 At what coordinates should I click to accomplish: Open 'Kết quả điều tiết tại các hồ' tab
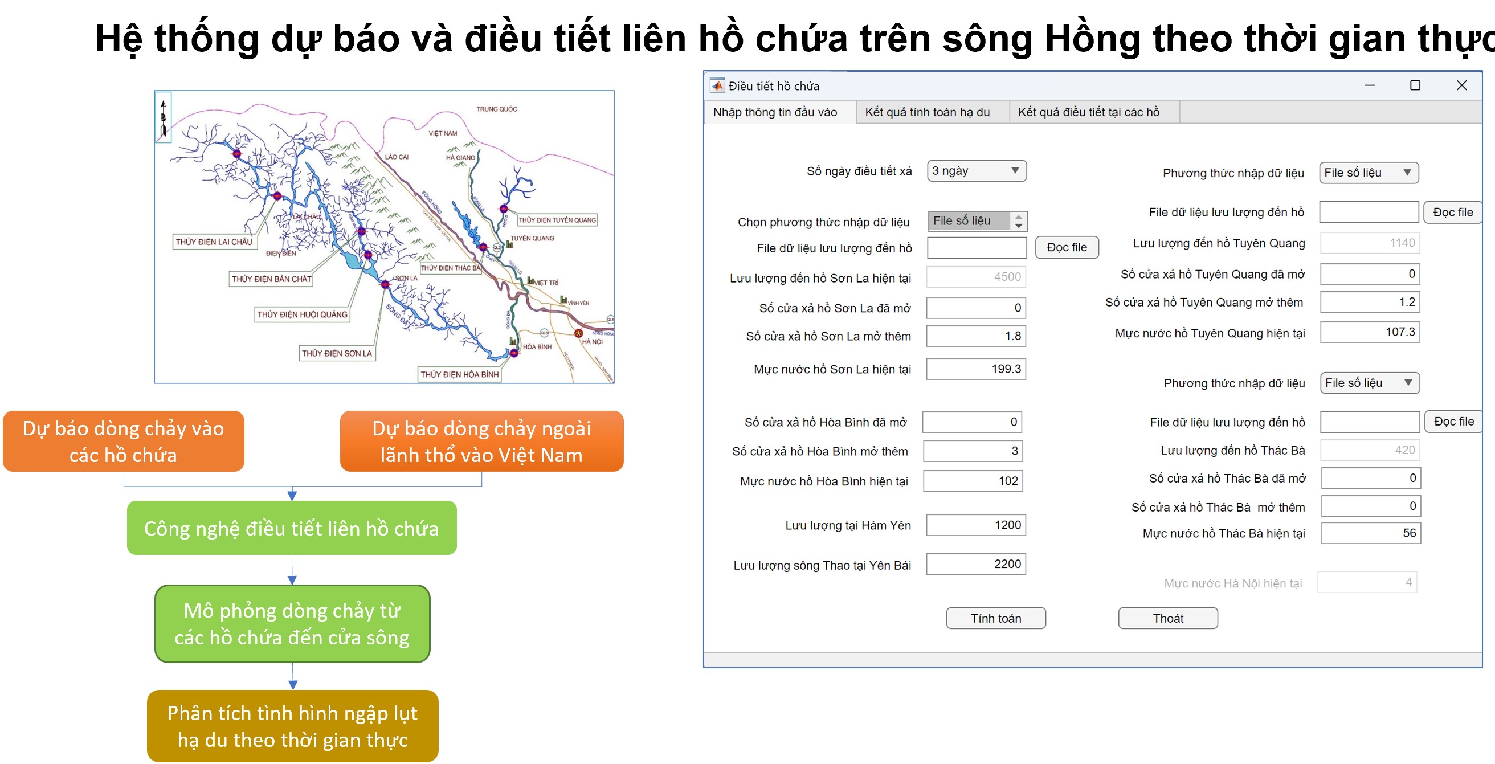coord(1094,112)
